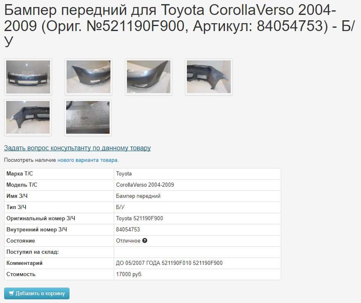Open the fourth thumbnail showing bumper inside

pyautogui.click(x=209, y=77)
